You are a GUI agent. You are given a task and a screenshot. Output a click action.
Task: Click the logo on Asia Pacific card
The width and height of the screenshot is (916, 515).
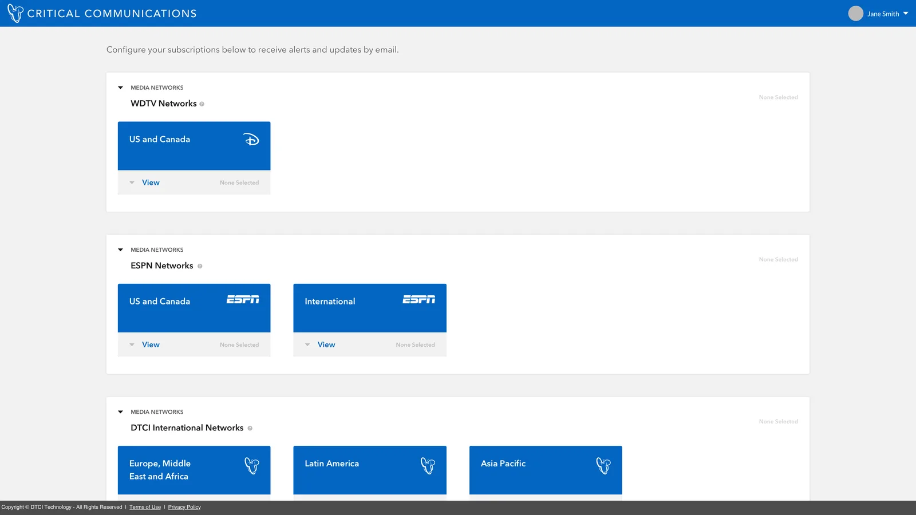click(603, 466)
